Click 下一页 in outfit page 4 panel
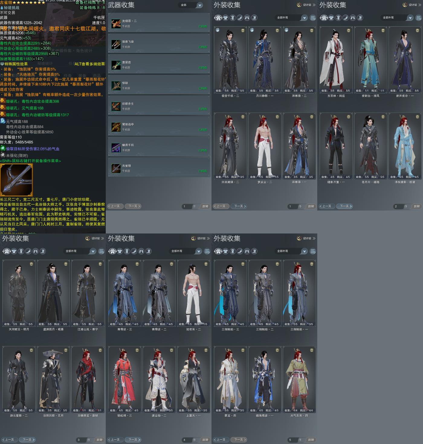 click(x=133, y=440)
